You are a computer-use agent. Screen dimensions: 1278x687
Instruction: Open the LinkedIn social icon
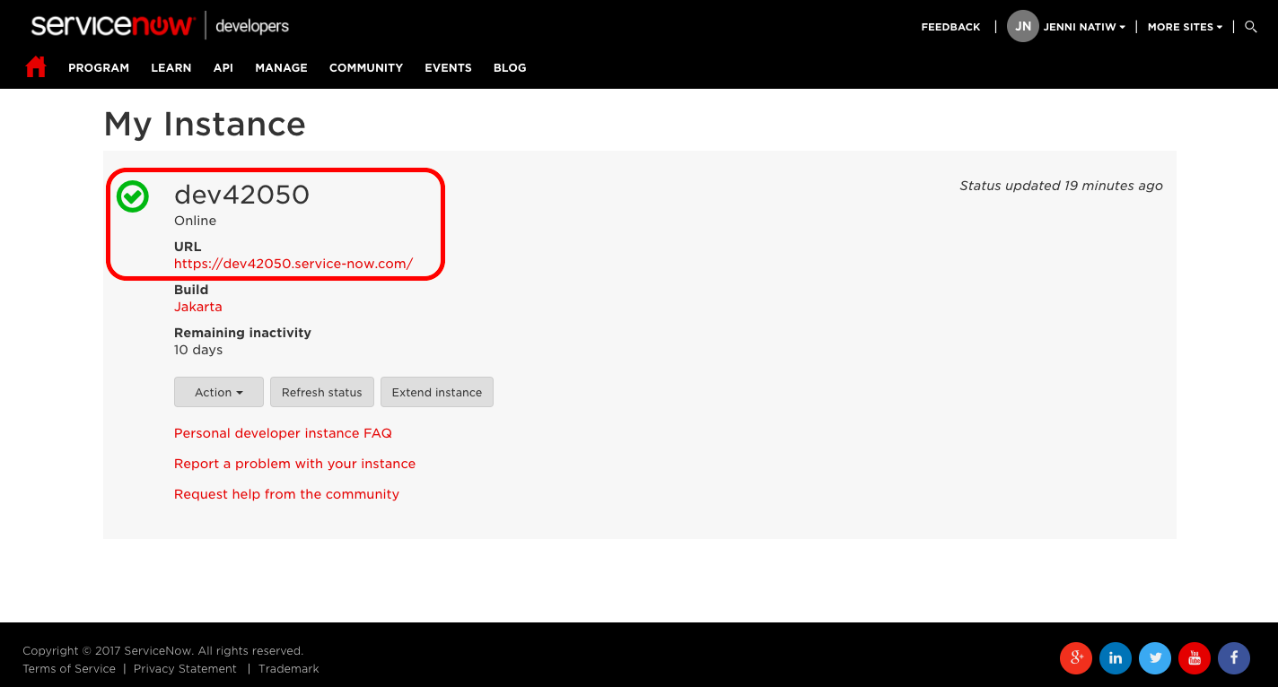coord(1116,658)
